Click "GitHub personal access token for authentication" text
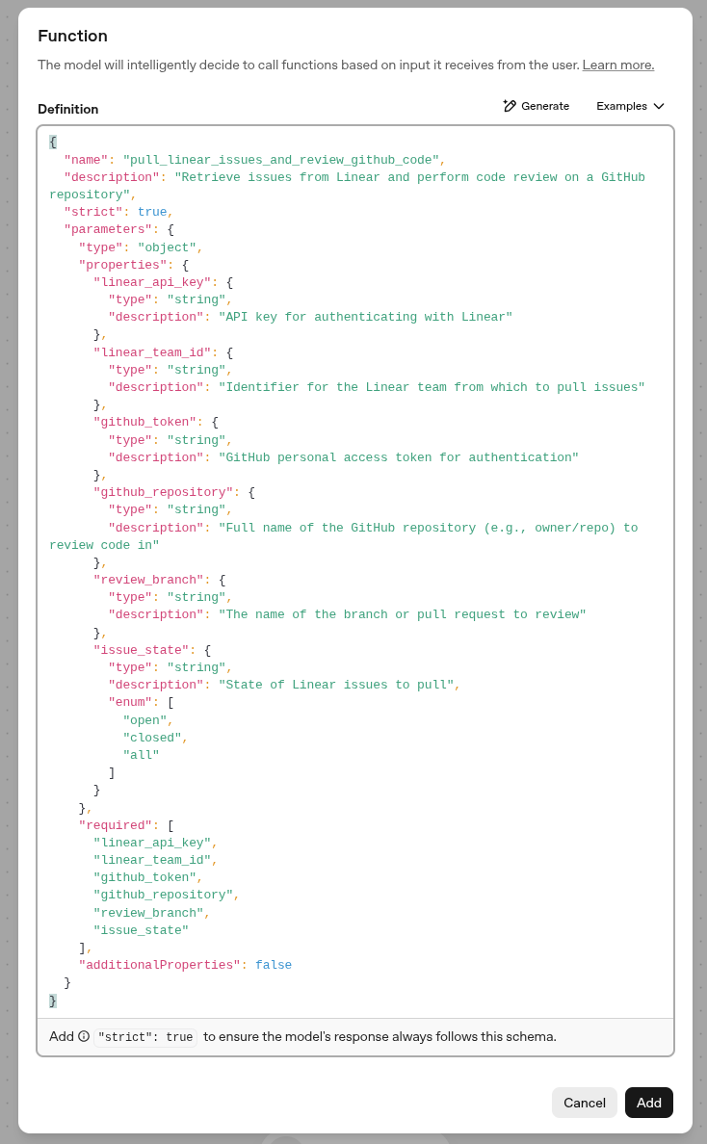This screenshot has width=707, height=1144. click(399, 457)
